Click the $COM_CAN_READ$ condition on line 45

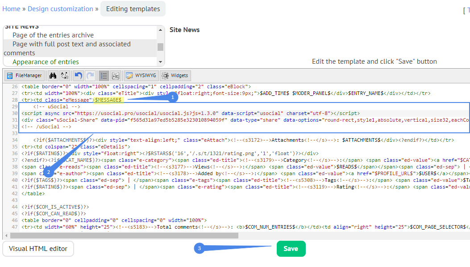click(54, 214)
